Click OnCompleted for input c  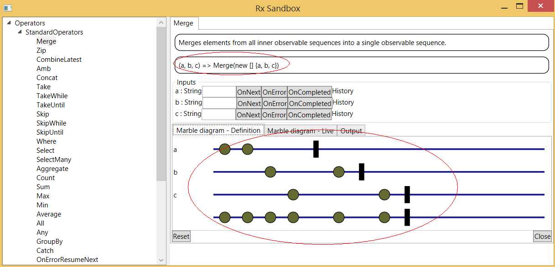(310, 115)
